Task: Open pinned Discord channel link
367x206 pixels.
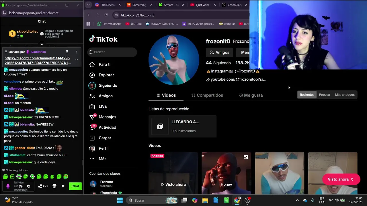Action: tap(38, 60)
